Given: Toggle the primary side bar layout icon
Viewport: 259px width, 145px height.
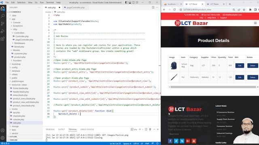Looking at the screenshot, I should [x=126, y=2].
